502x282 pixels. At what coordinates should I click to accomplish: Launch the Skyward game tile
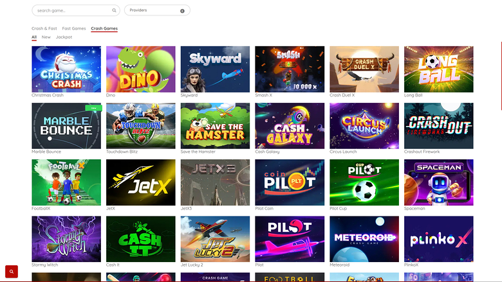pyautogui.click(x=215, y=69)
